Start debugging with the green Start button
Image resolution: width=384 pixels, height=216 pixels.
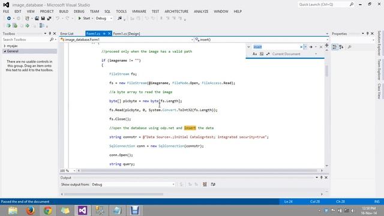tap(84, 19)
